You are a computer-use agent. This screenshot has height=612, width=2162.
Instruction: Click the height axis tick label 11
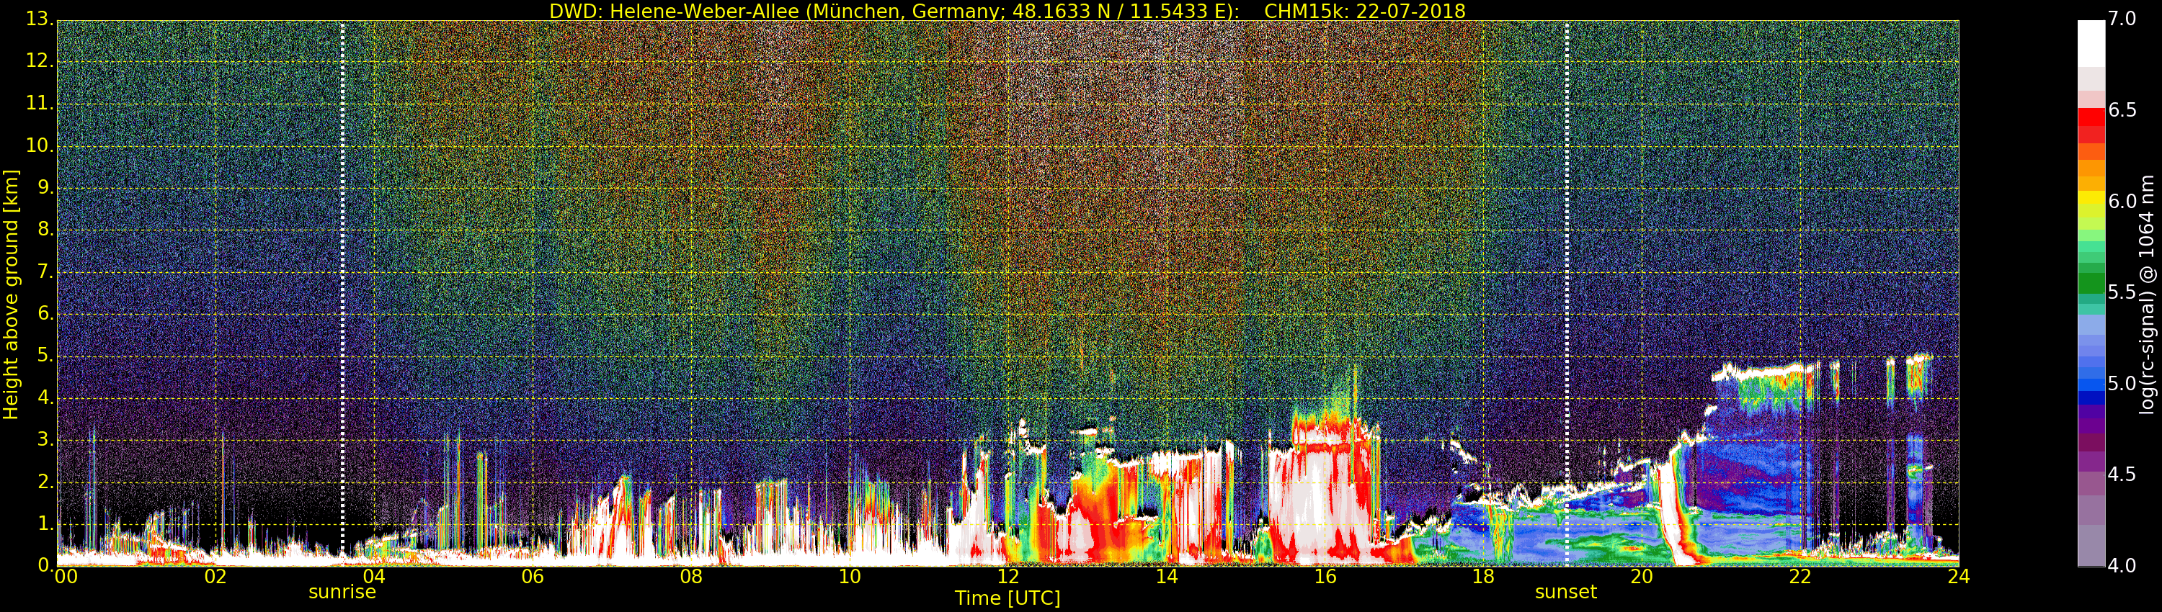pyautogui.click(x=39, y=103)
